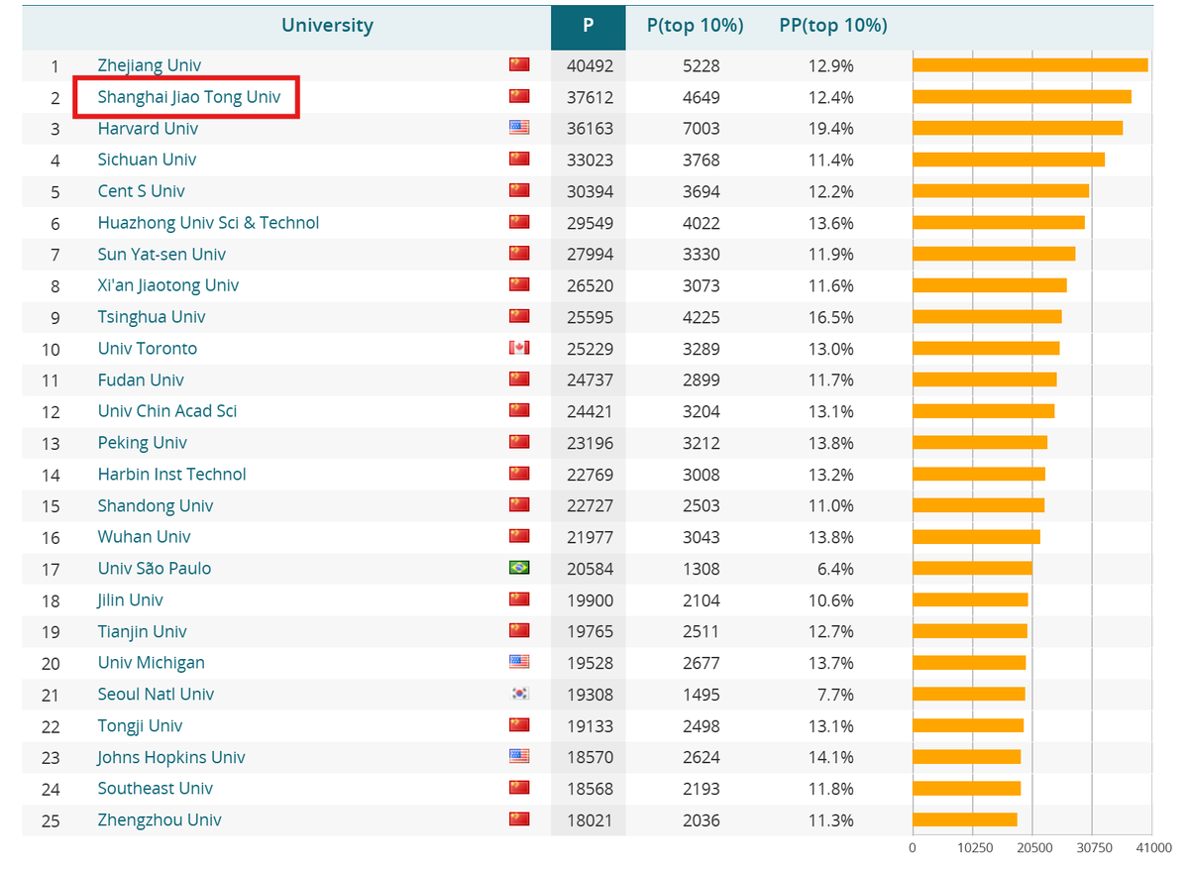Open the Johns Hopkins Univ link
Screen dimensions: 1189x871
tap(170, 758)
